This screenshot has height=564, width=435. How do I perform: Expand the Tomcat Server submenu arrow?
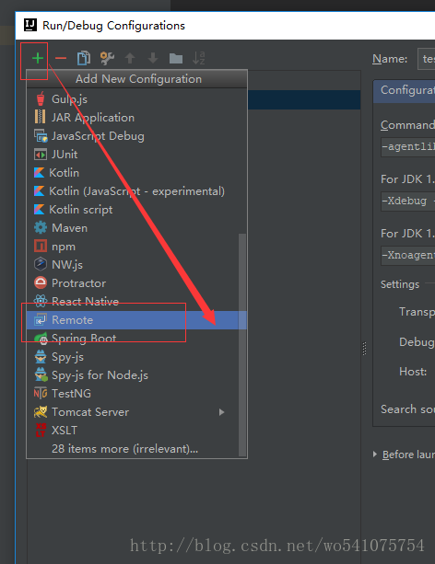coord(221,412)
